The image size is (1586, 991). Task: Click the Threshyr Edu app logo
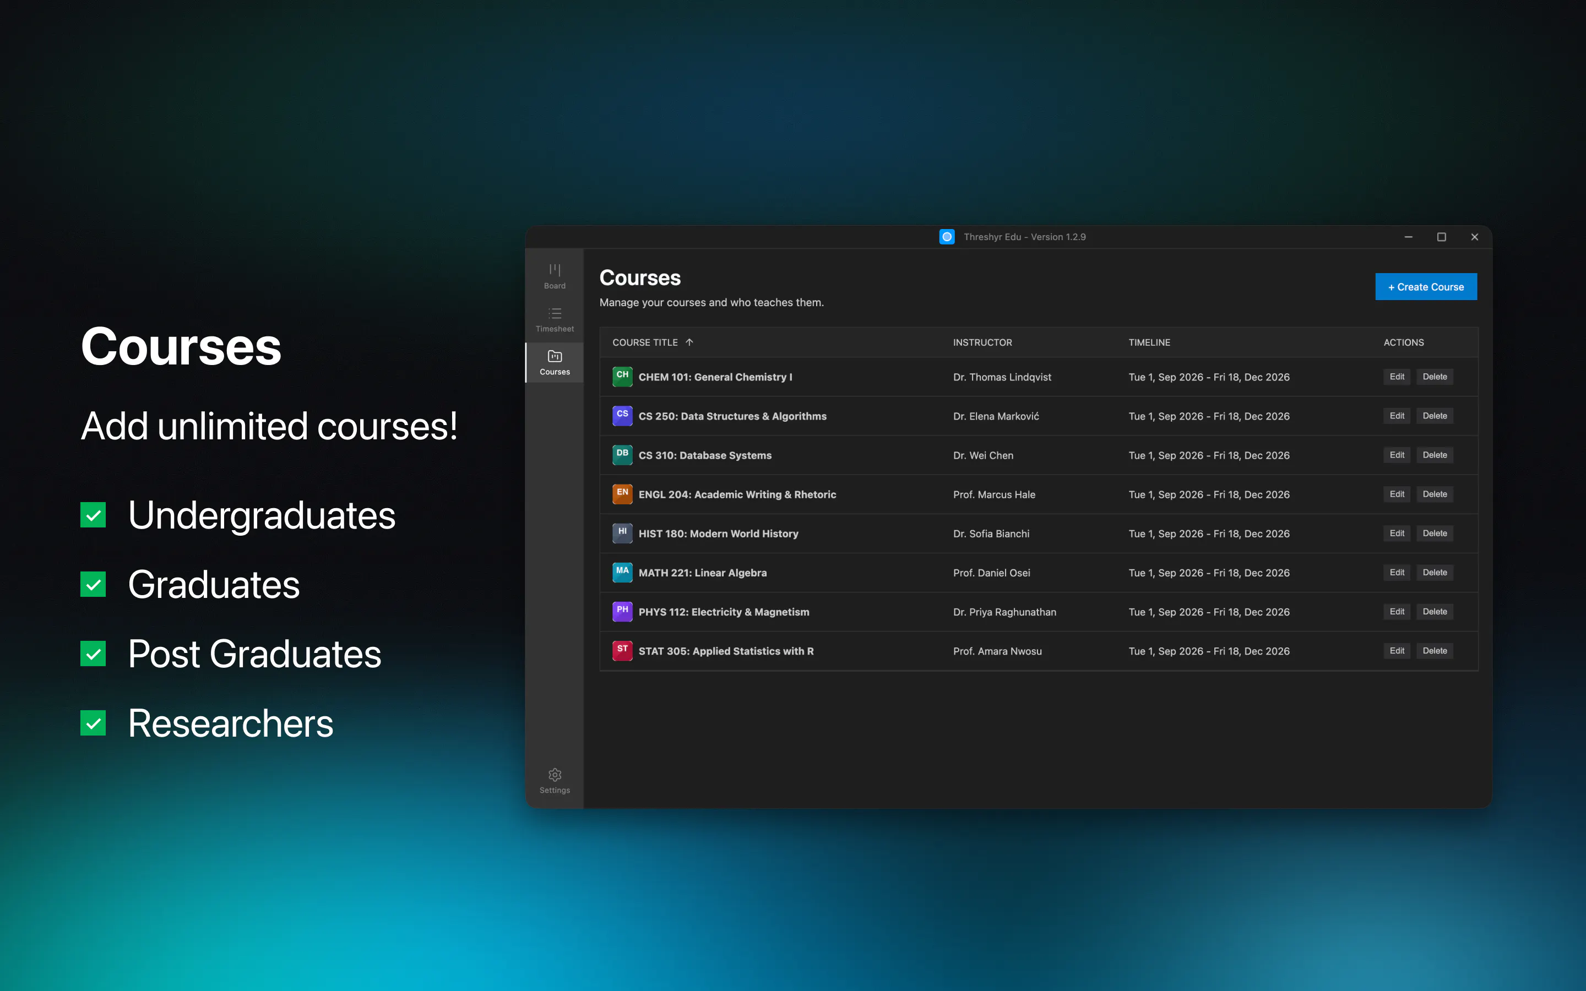[946, 237]
